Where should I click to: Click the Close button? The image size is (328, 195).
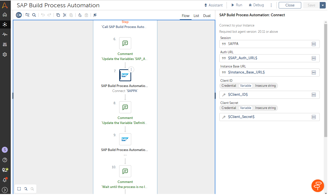coord(290,5)
